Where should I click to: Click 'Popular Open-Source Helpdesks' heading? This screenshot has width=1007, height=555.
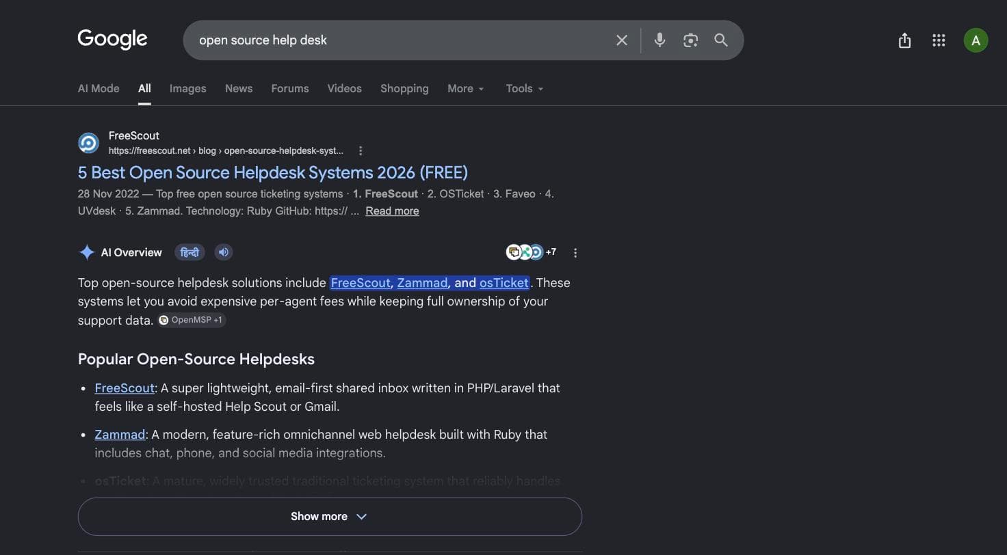click(x=196, y=360)
